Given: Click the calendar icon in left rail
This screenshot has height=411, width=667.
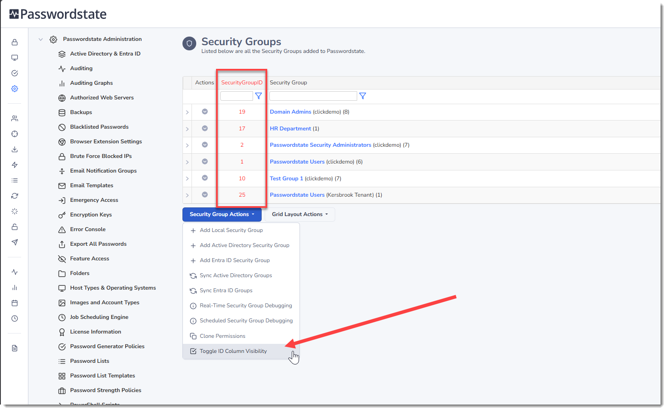Looking at the screenshot, I should pyautogui.click(x=15, y=303).
